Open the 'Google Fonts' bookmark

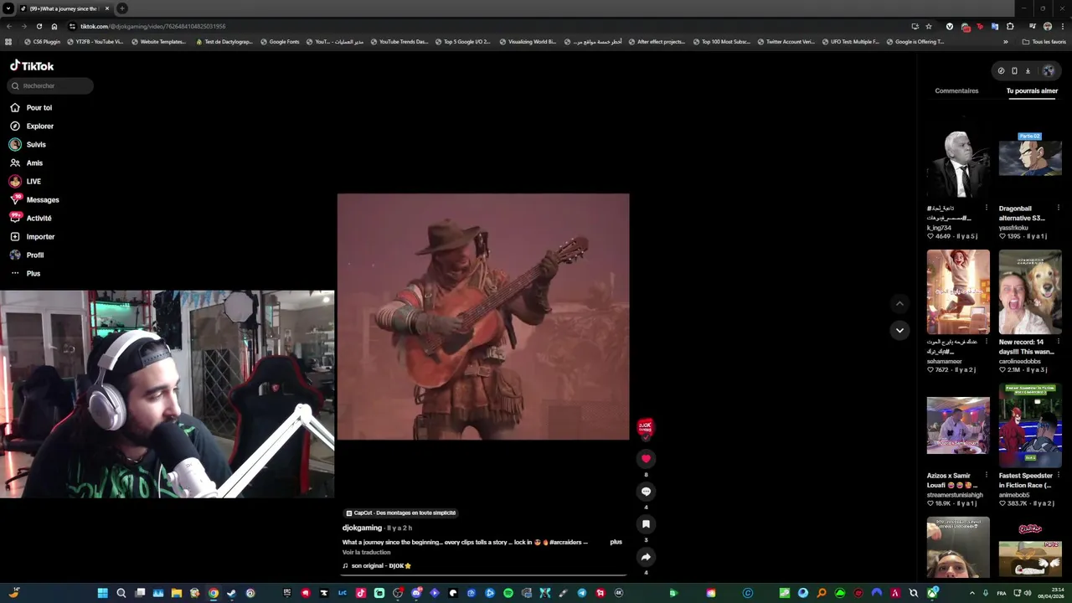[280, 42]
